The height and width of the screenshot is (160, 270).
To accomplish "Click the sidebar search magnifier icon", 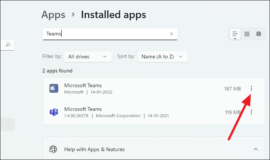I will tap(8, 45).
